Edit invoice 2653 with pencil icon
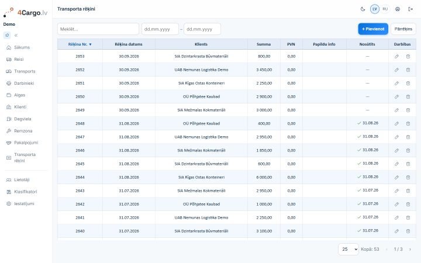421x263 pixels. [396, 56]
